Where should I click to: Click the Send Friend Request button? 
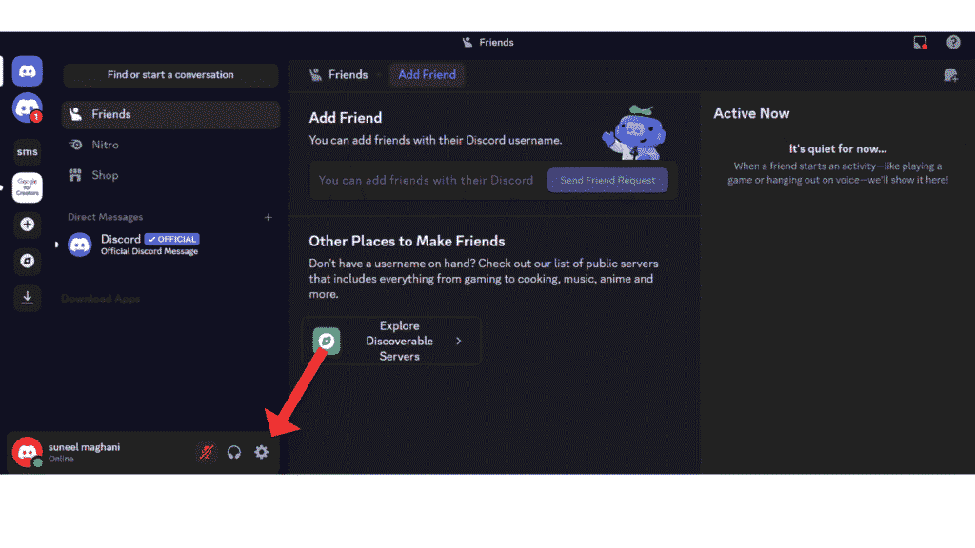607,180
